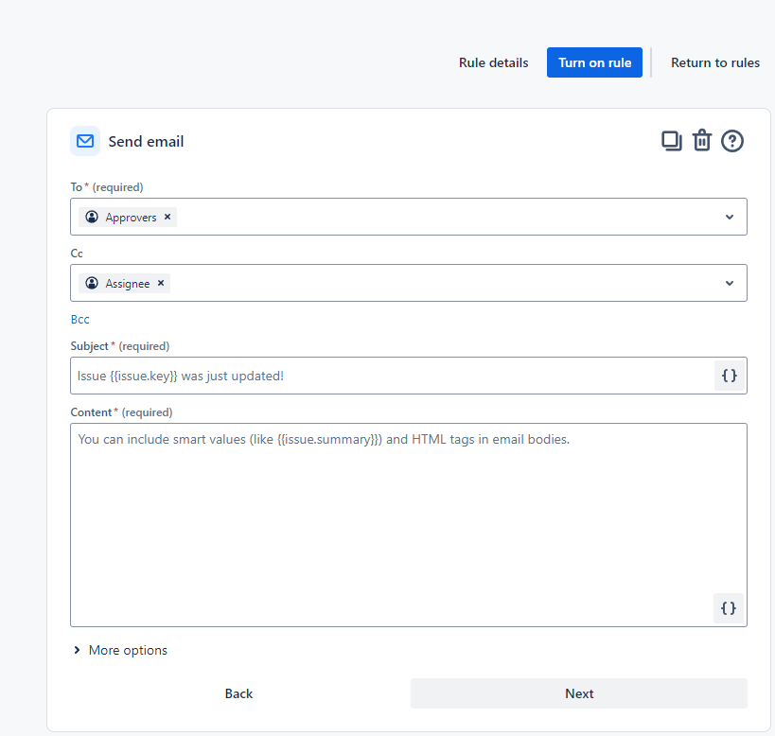Expand More options section
This screenshot has width=775, height=736.
coord(120,650)
